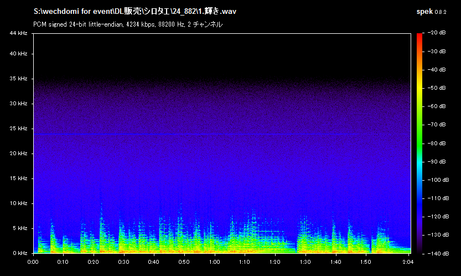Click the 'PCM signed 24-bit little-endian' info line
Viewport: 461px width, 276px height.
pyautogui.click(x=128, y=24)
